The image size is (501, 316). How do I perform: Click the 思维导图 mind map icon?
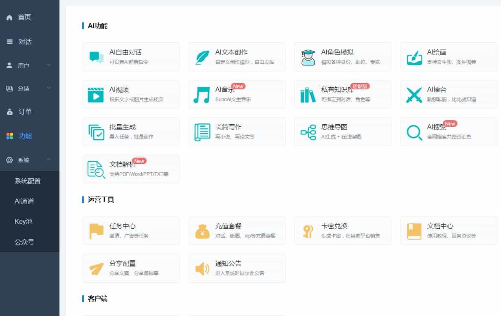tap(308, 132)
